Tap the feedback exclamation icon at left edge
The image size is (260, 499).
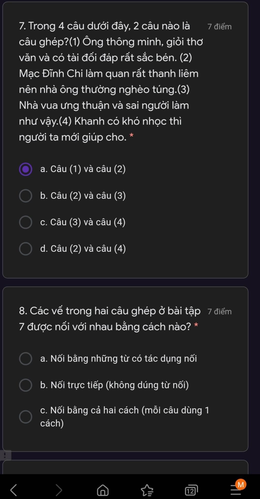5,455
